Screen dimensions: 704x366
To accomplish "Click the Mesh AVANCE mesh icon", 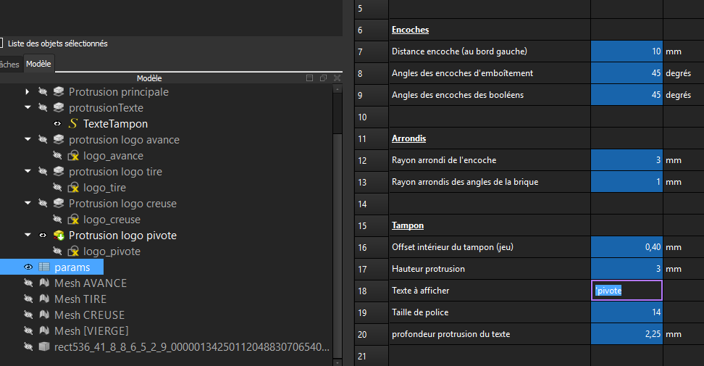I will click(44, 283).
